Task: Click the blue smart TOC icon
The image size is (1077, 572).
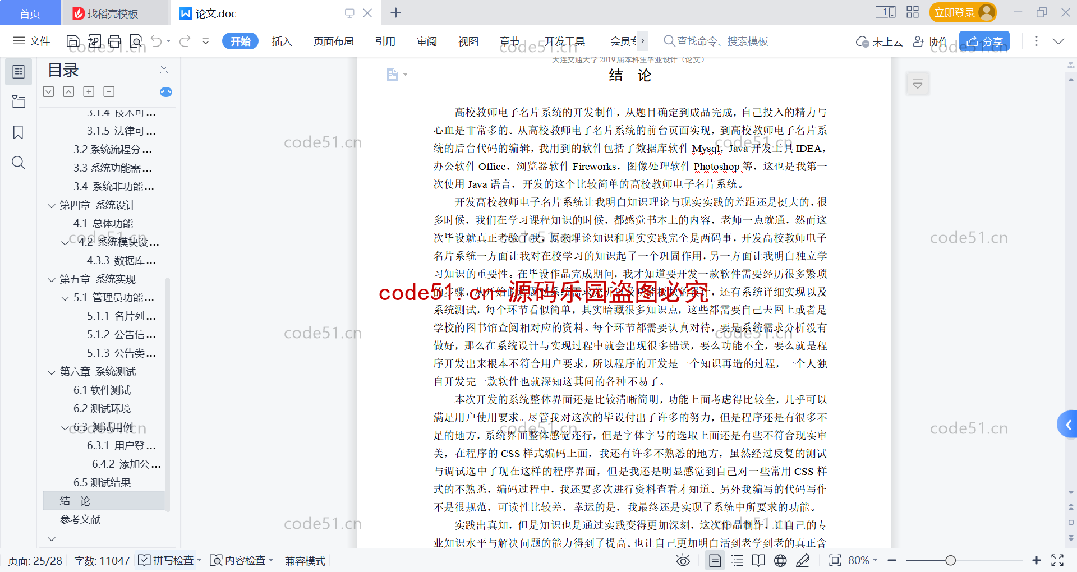Action: point(166,91)
